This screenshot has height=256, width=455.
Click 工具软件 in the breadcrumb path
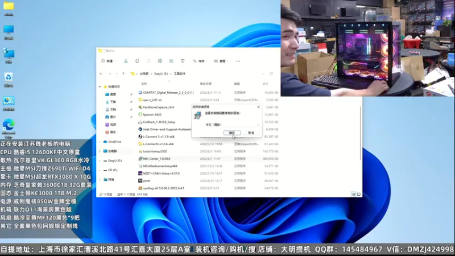(x=179, y=74)
